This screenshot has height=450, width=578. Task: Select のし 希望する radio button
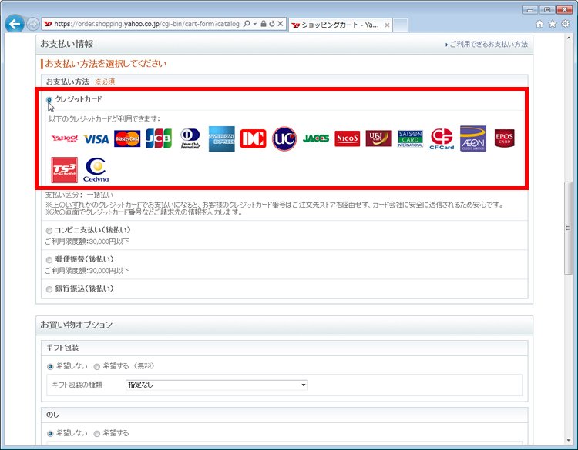click(97, 433)
